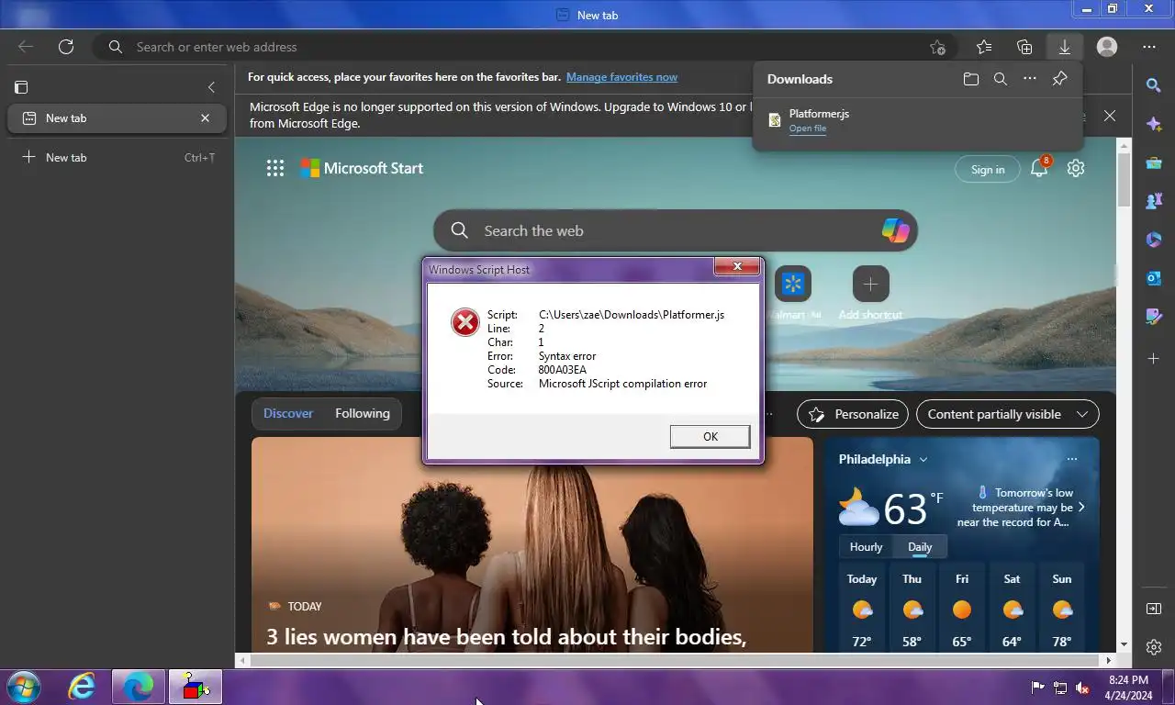Open sidebar settings gear at bottom

coord(1154,647)
